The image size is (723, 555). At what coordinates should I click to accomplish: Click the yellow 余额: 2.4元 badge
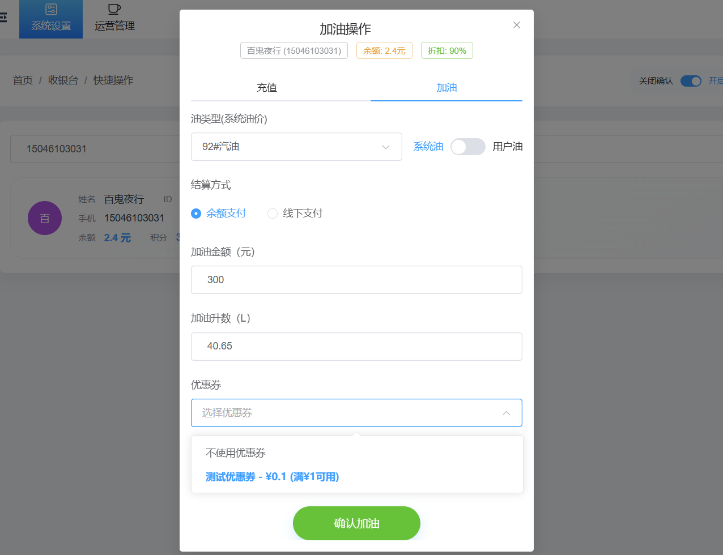pyautogui.click(x=384, y=50)
